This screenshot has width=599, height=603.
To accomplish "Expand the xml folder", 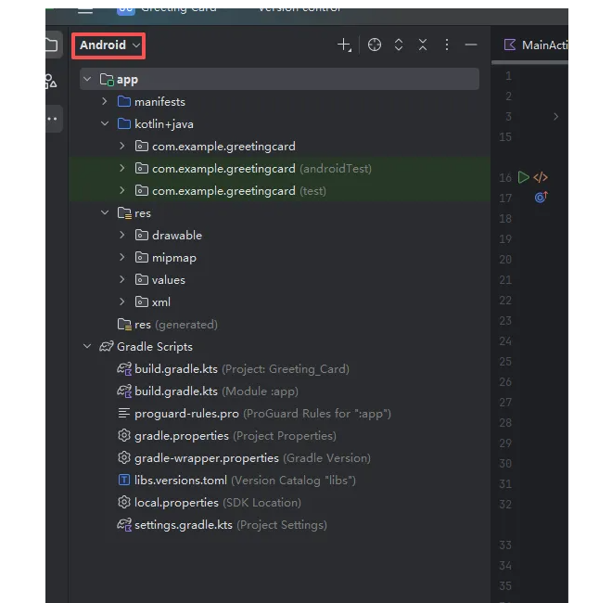I will click(x=121, y=301).
